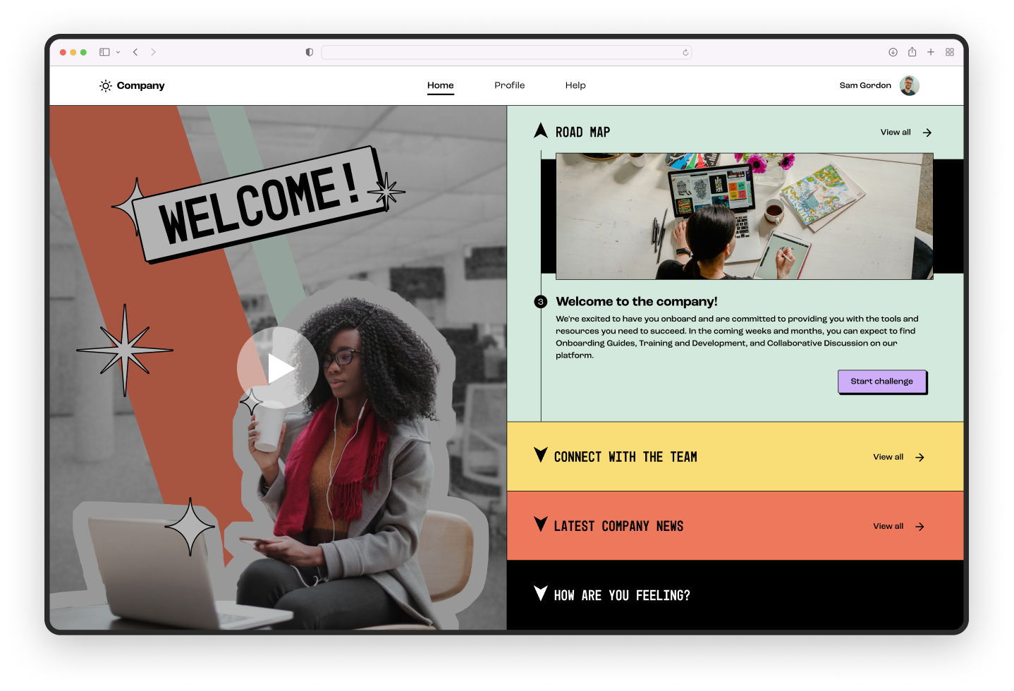Reload the page with the refresh icon
1014x691 pixels.
point(685,52)
